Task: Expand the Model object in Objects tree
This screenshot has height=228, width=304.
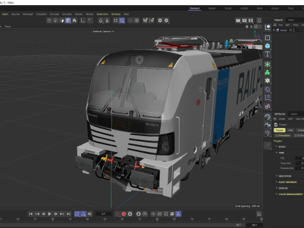Action: 274,30
